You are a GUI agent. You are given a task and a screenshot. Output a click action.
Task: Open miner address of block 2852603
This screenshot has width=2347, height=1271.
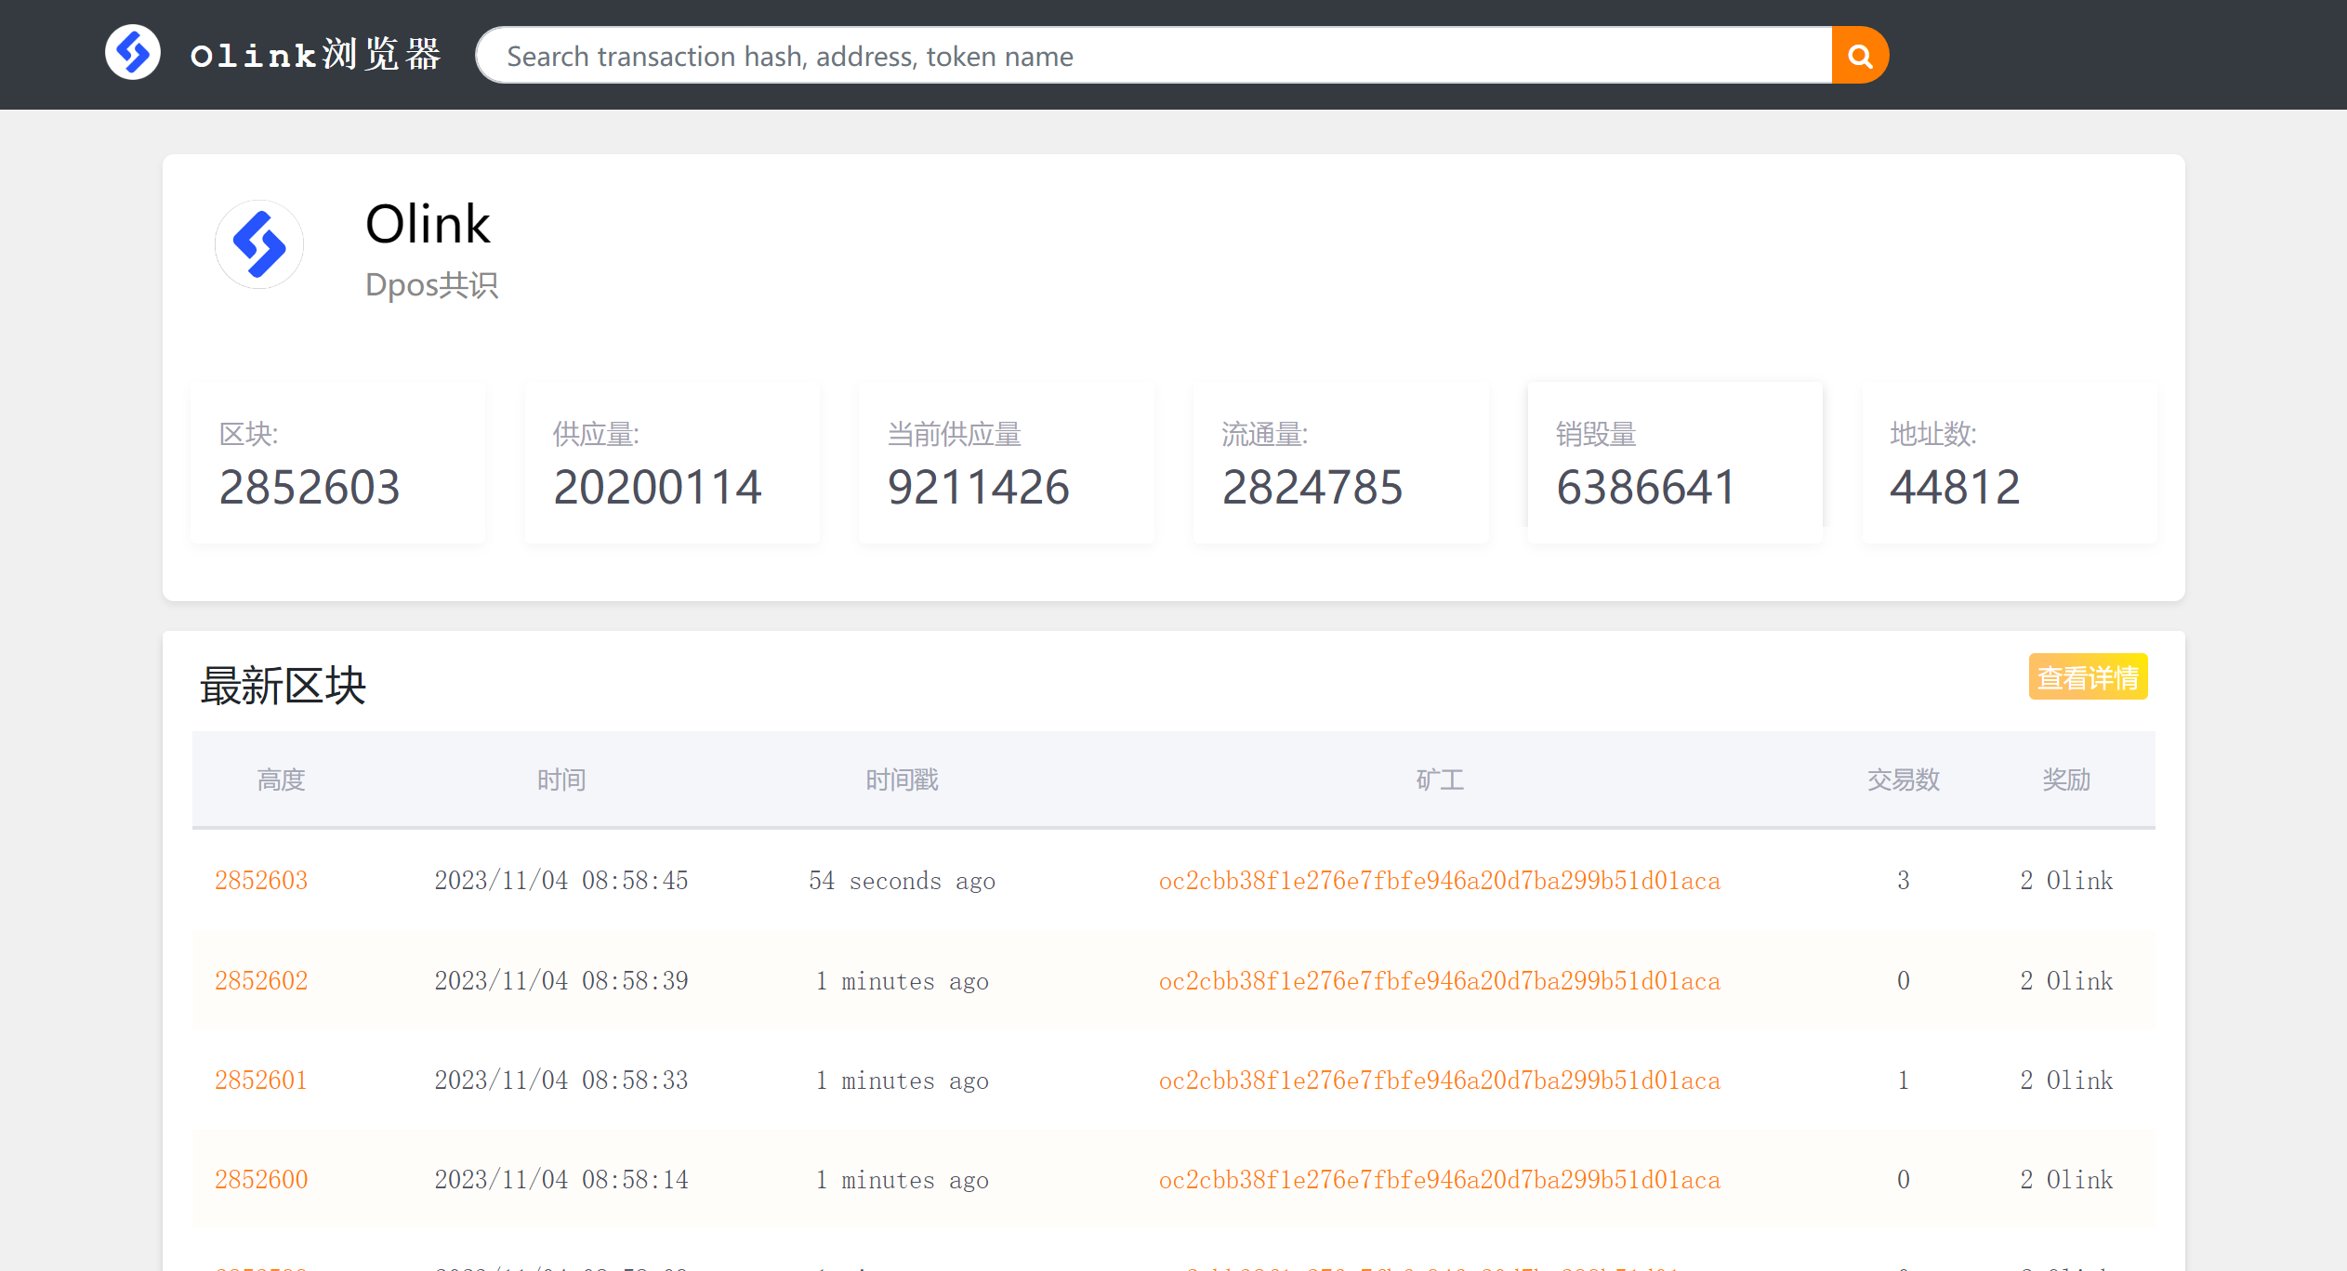[x=1439, y=881]
